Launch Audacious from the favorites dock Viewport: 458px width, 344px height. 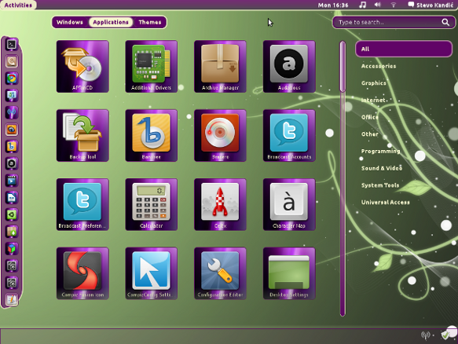[x=12, y=163]
